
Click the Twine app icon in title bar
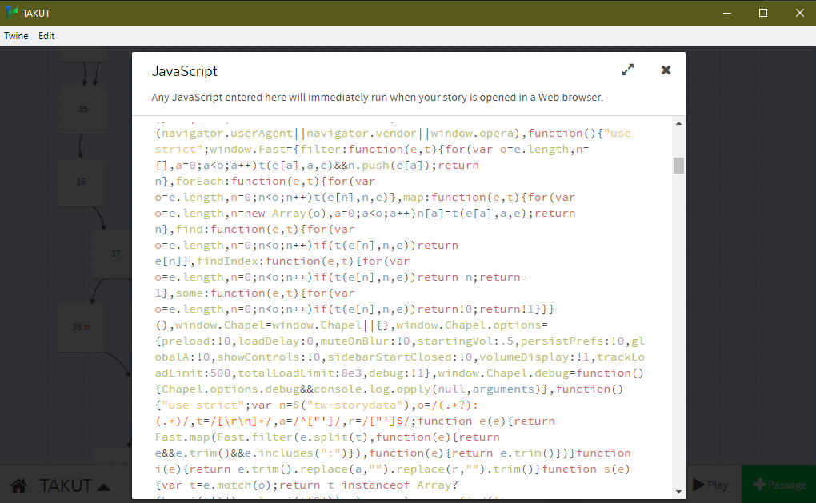click(x=12, y=13)
